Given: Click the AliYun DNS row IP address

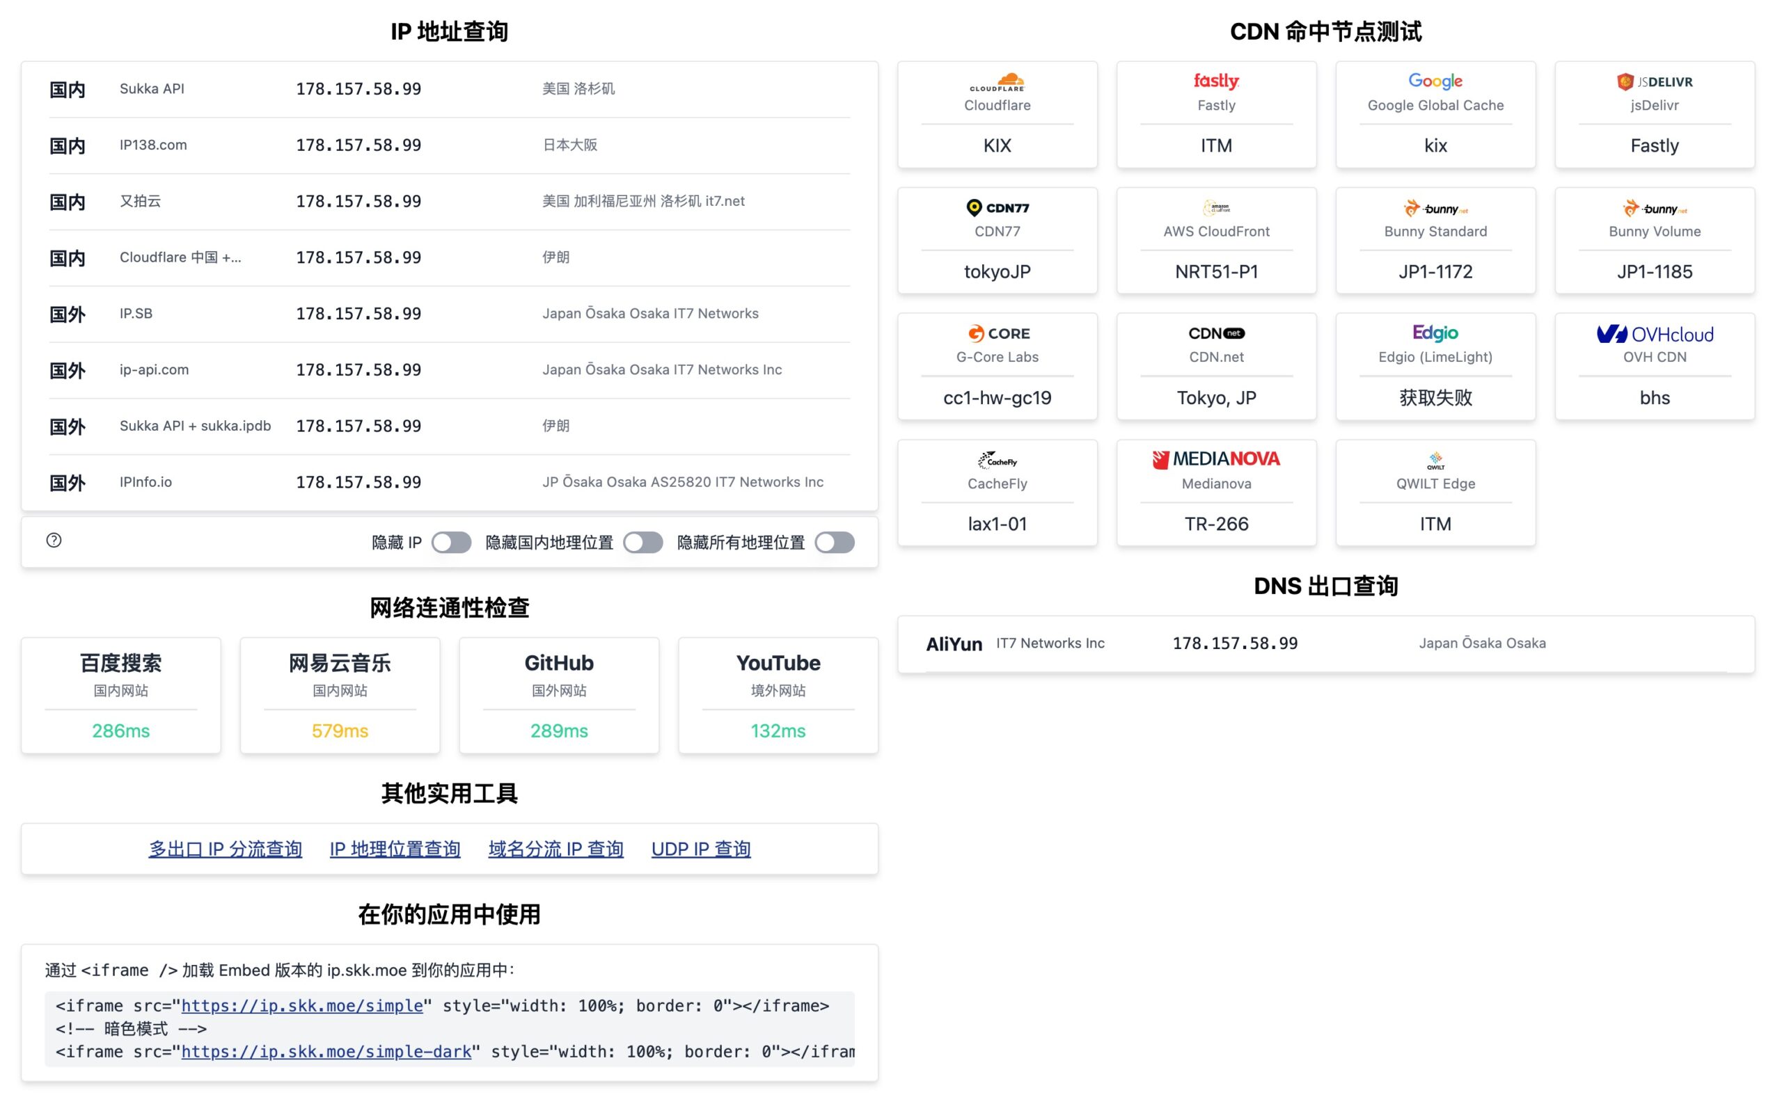Looking at the screenshot, I should [x=1235, y=644].
